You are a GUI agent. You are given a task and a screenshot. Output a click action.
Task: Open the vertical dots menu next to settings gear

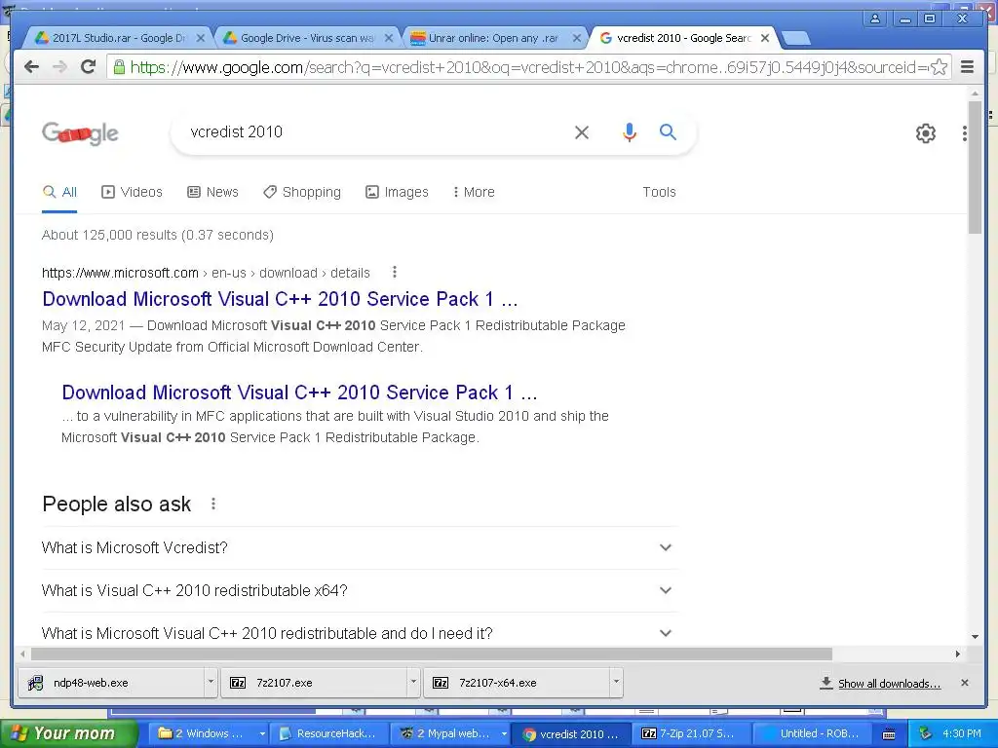tap(965, 132)
